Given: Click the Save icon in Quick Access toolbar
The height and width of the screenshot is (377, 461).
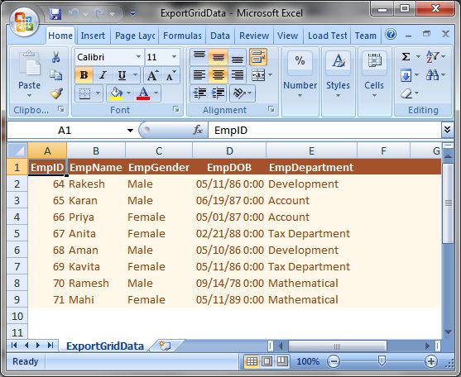Looking at the screenshot, I should pyautogui.click(x=55, y=14).
